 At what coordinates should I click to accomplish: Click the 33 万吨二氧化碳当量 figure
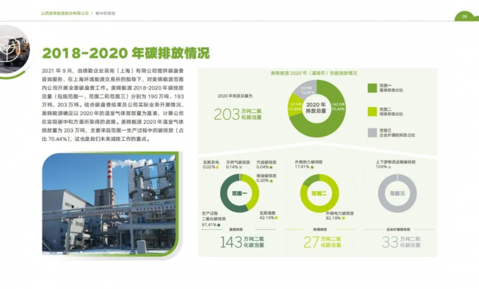pos(401,242)
